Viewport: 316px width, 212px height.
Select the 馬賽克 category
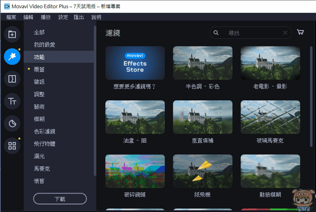(59, 169)
